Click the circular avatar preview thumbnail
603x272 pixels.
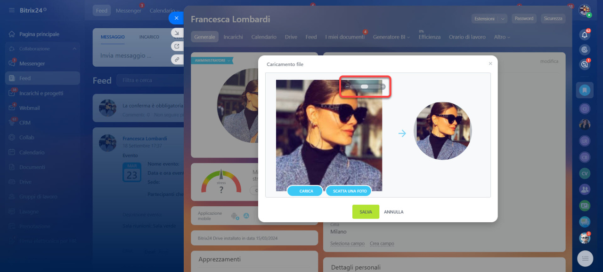(442, 131)
